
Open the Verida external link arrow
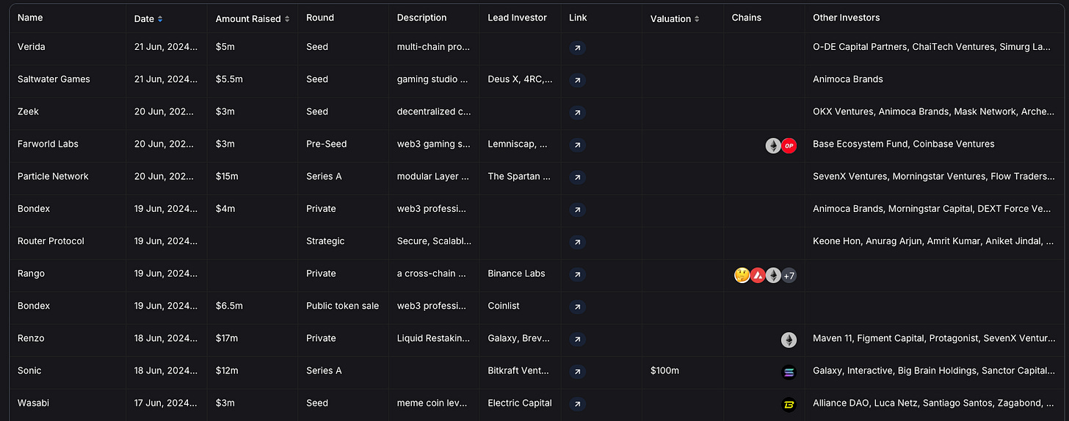pyautogui.click(x=578, y=48)
